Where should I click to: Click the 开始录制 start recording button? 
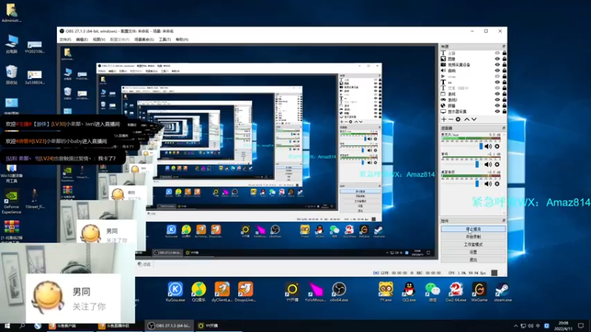tap(474, 237)
